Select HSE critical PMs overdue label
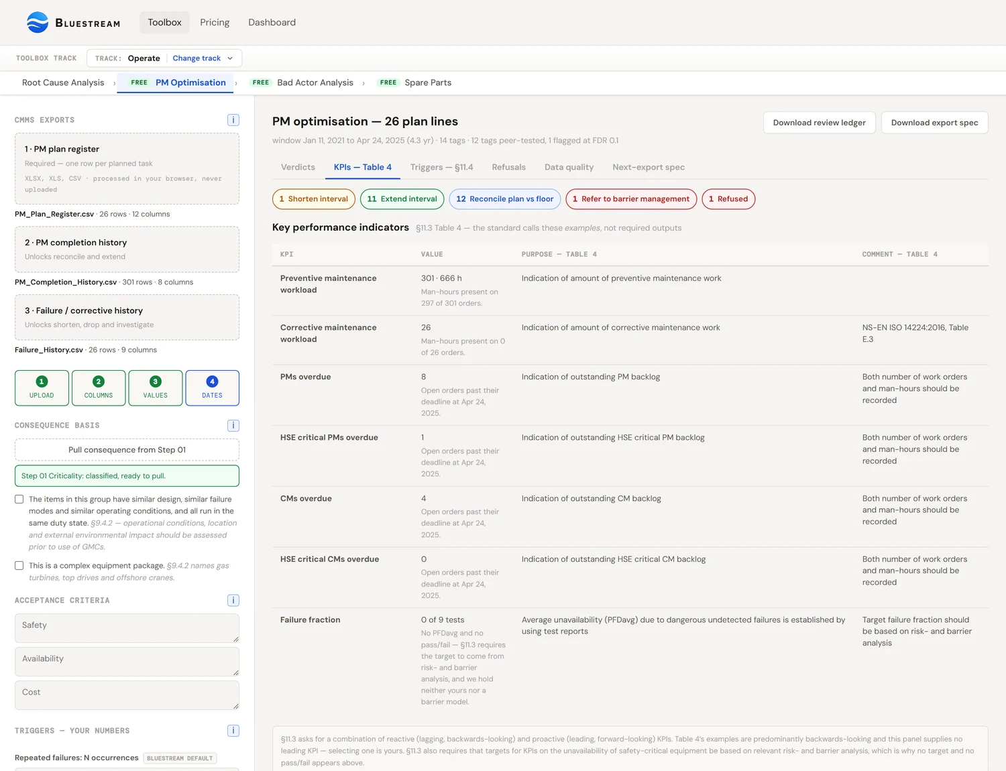Viewport: 1006px width, 771px height. point(329,438)
